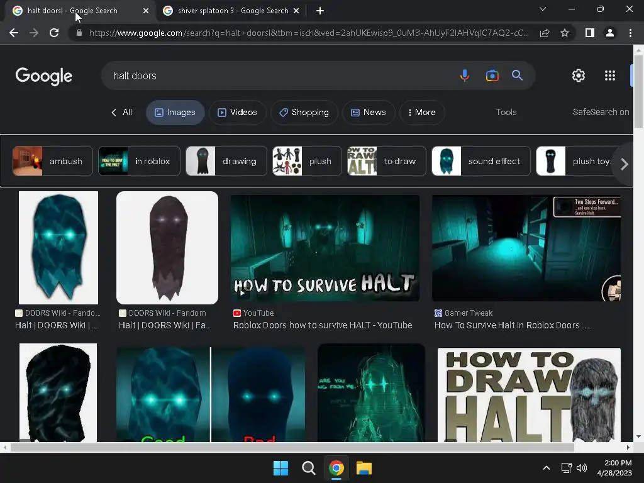Open File Explorer from the taskbar
Screen dimensions: 644x483
tap(364, 468)
